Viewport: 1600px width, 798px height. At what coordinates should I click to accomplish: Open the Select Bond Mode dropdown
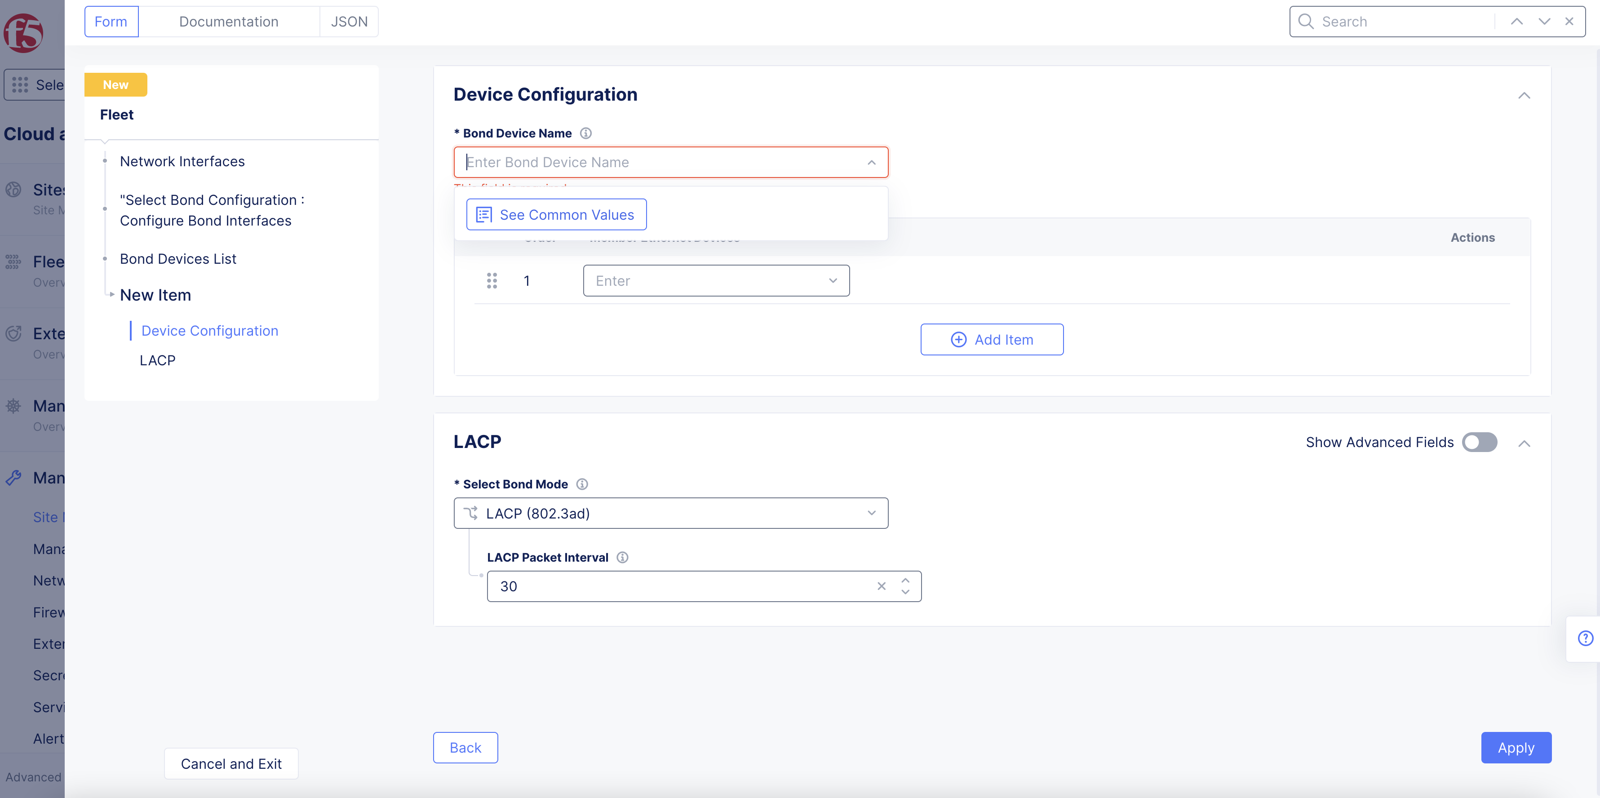pos(671,513)
